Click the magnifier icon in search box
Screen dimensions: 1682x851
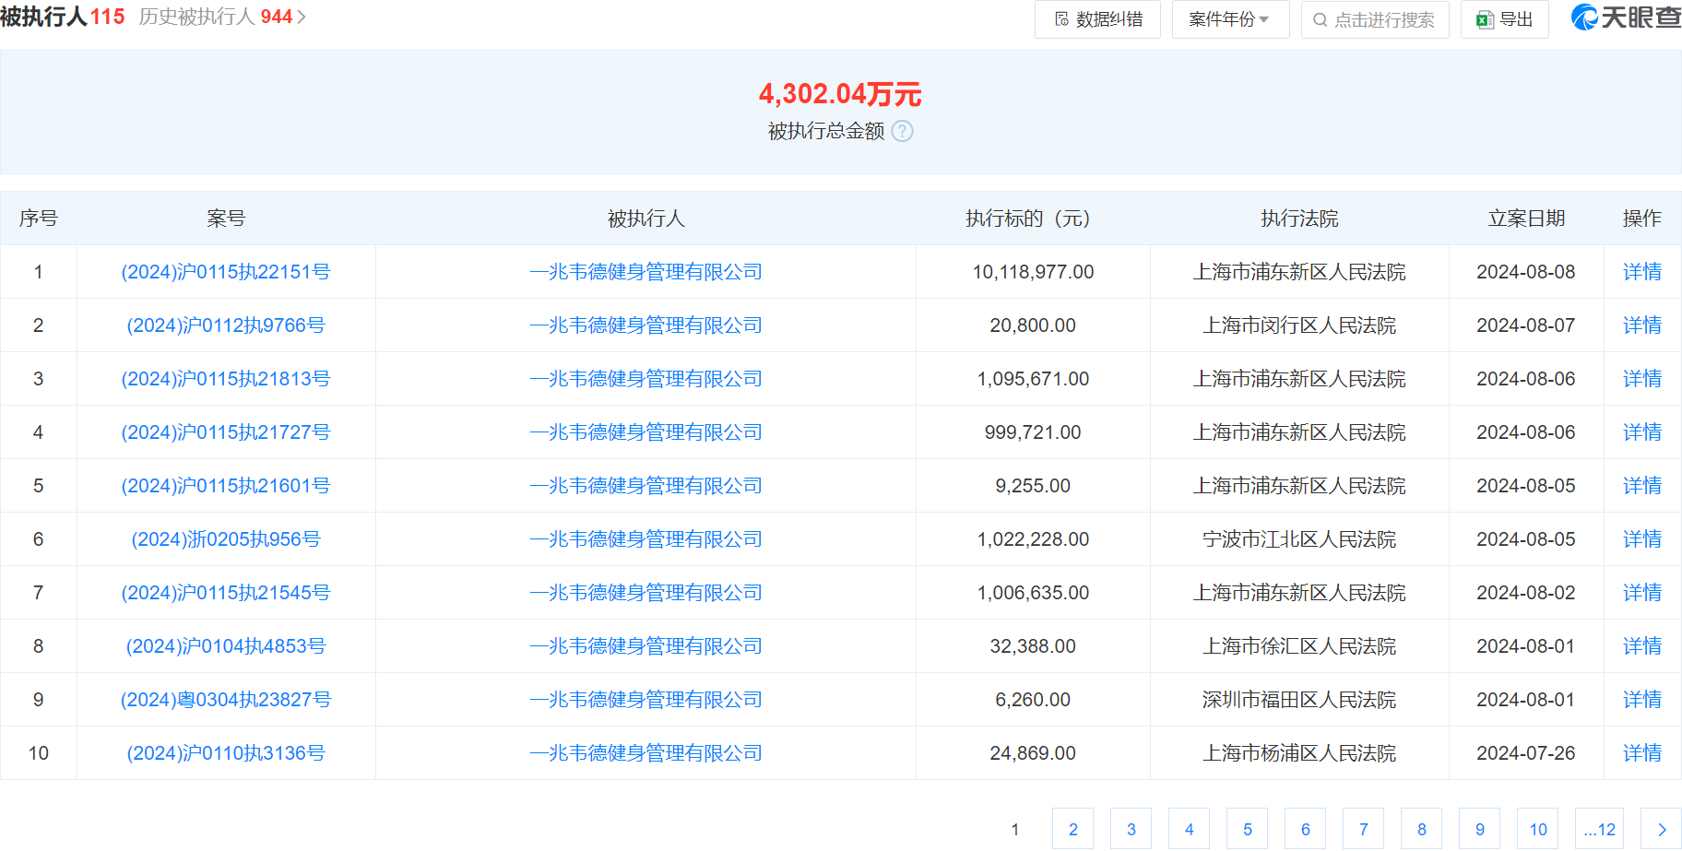click(x=1321, y=19)
